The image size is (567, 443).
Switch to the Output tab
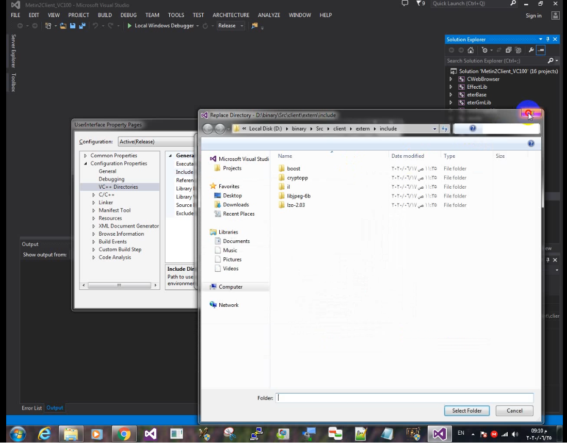55,408
